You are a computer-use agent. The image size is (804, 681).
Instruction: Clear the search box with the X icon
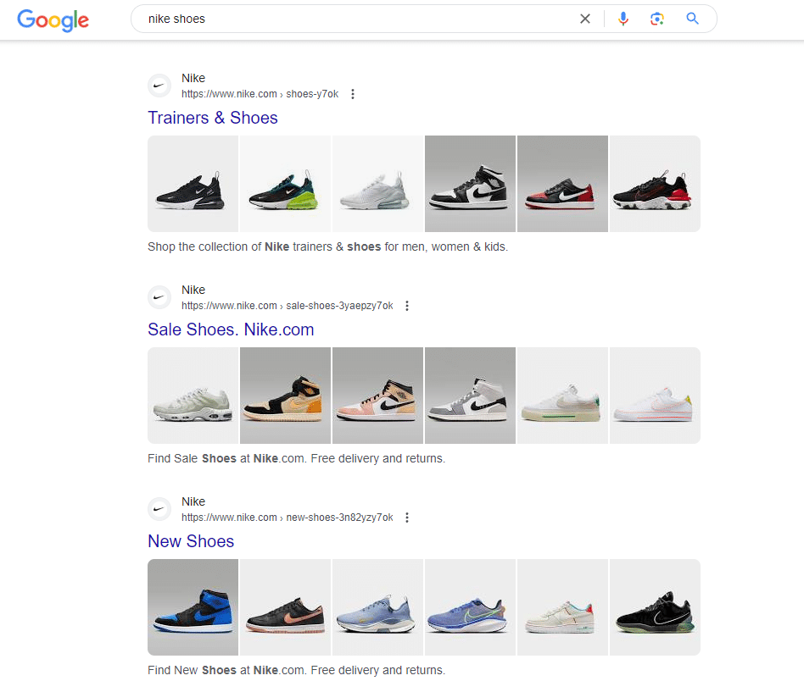[x=584, y=19]
